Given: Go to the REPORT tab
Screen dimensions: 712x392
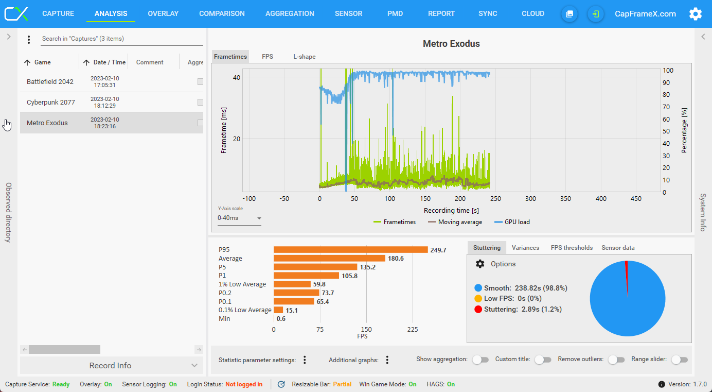Looking at the screenshot, I should coord(441,14).
